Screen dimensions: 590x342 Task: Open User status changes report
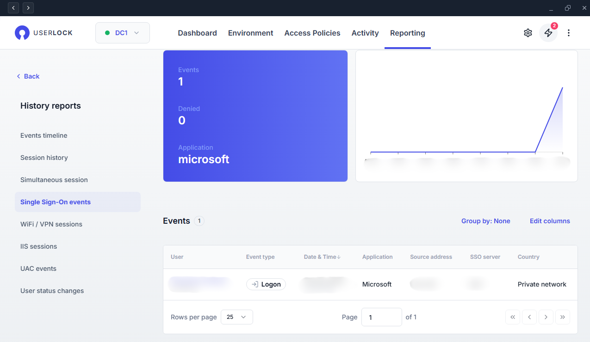point(52,291)
